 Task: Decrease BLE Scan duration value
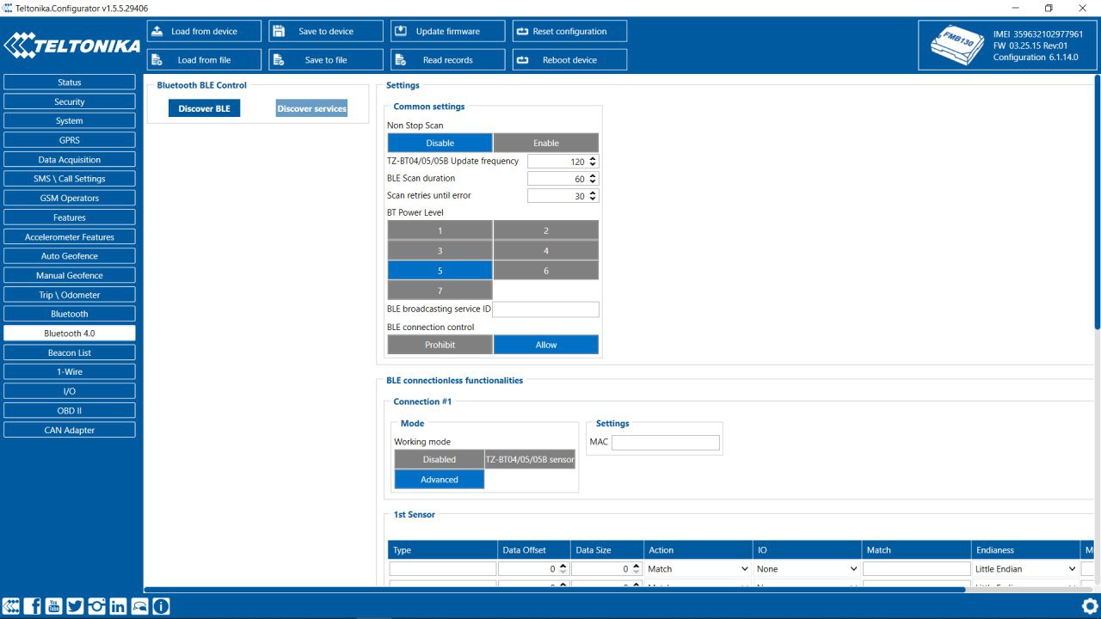(594, 181)
